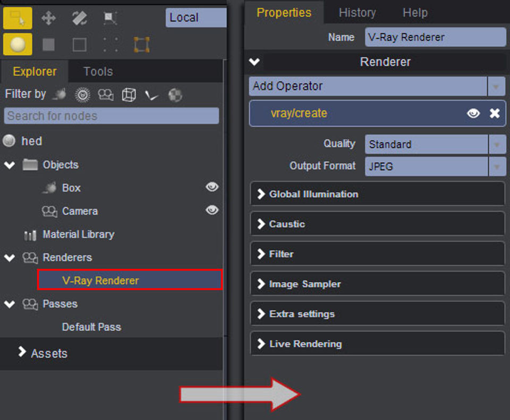This screenshot has width=510, height=420.
Task: Select the outlined square display mode
Action: point(79,45)
